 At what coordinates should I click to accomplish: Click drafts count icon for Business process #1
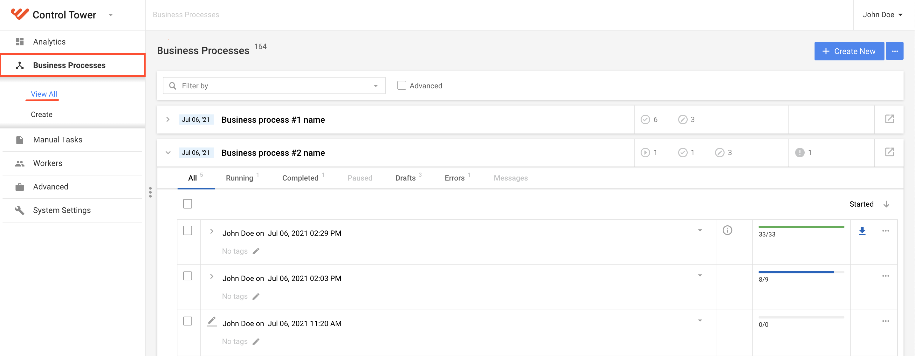point(682,120)
